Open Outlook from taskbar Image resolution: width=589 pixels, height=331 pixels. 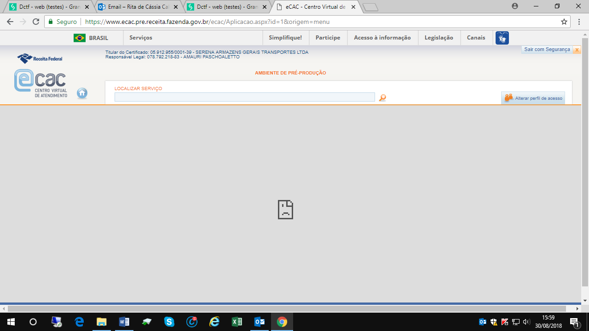(x=260, y=322)
